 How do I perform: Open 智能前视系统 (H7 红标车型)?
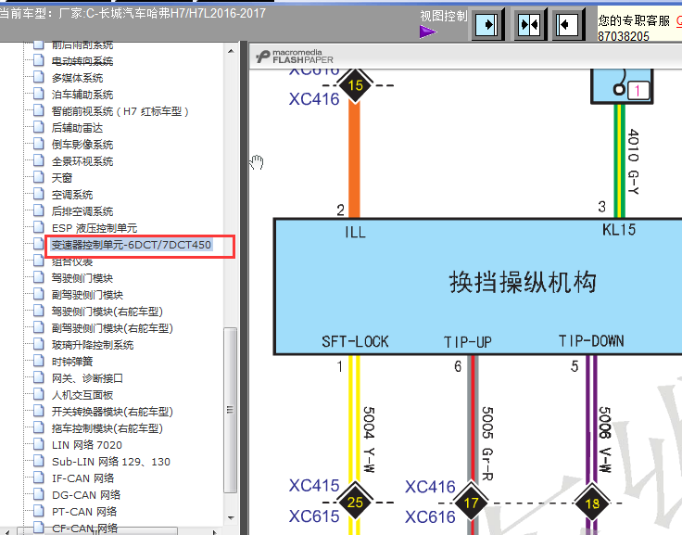tap(120, 111)
